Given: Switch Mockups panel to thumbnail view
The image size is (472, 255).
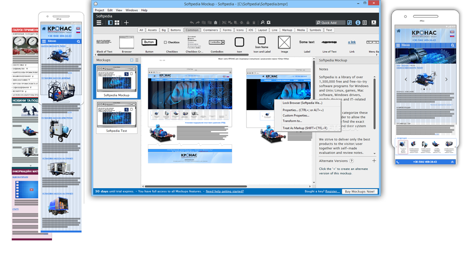Looking at the screenshot, I should (131, 60).
